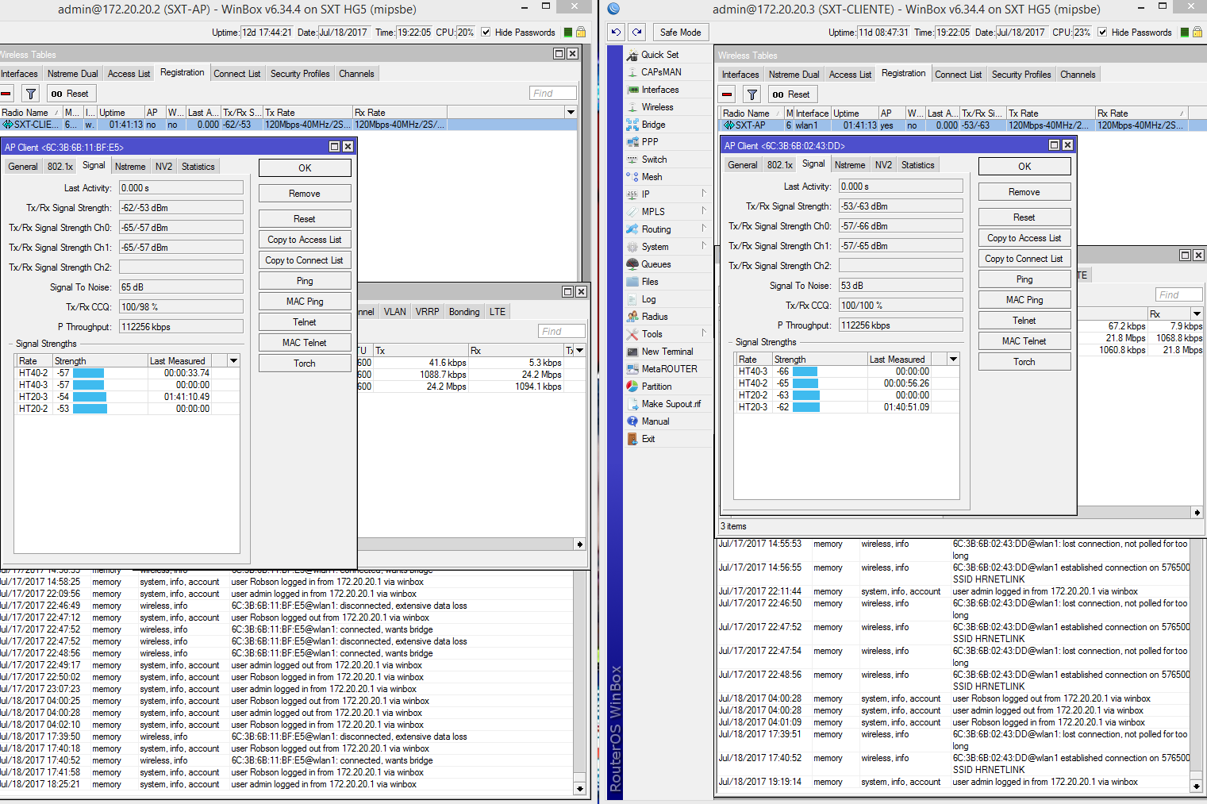The image size is (1207, 804).
Task: Toggle Hide Passwords checkbox in right window
Action: 1102,33
